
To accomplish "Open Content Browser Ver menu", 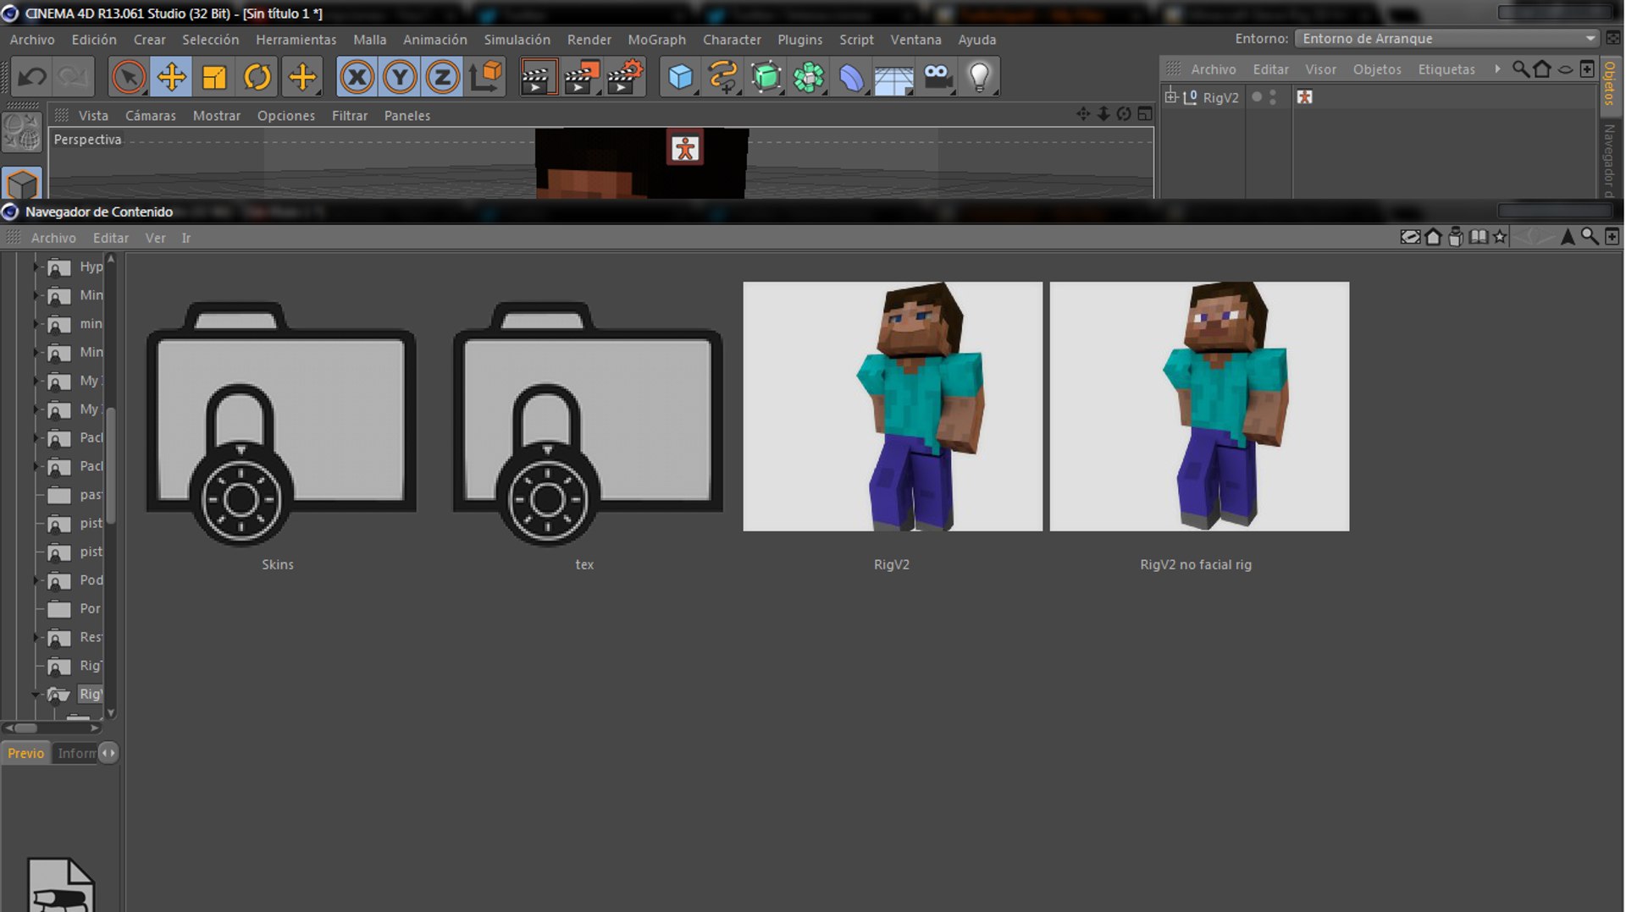I will [155, 239].
